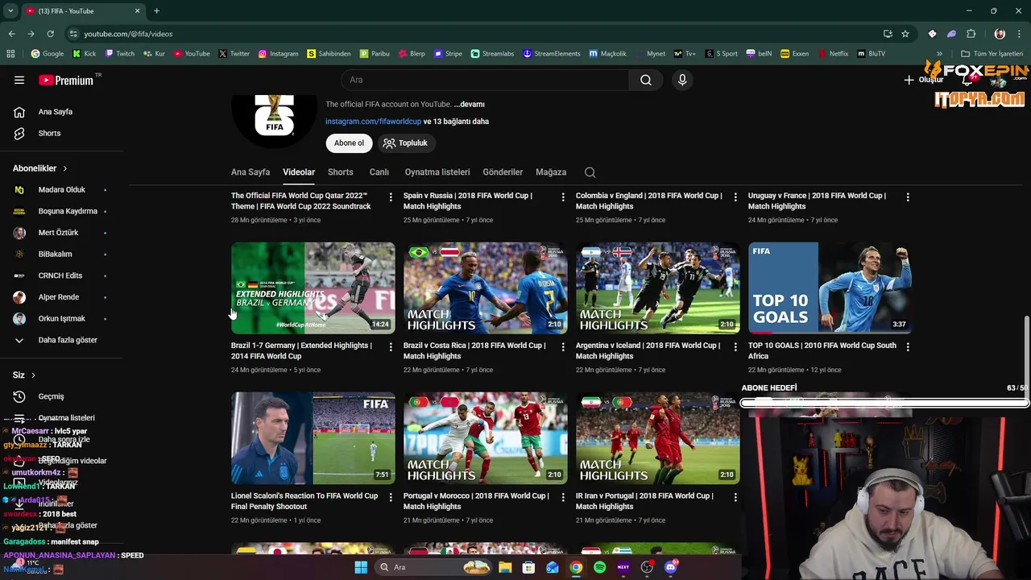Bookmark this page with star icon
Image resolution: width=1031 pixels, height=580 pixels.
pos(905,34)
